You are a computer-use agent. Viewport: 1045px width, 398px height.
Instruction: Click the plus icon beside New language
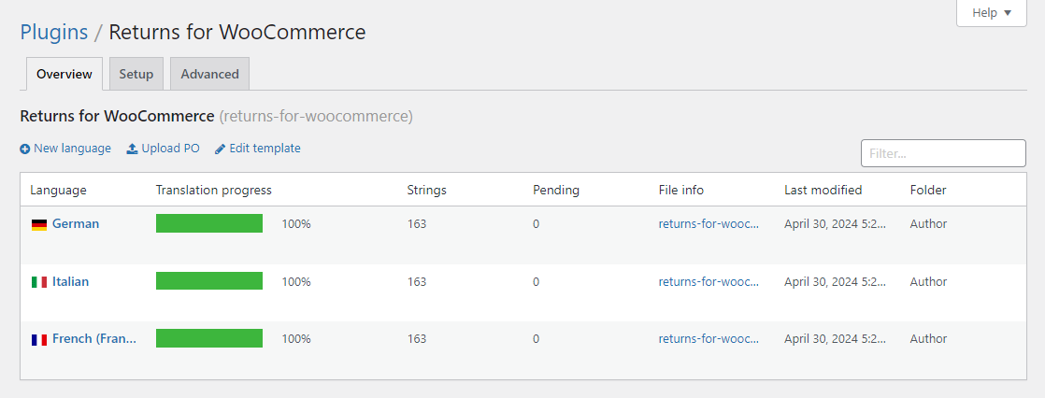pyautogui.click(x=25, y=149)
